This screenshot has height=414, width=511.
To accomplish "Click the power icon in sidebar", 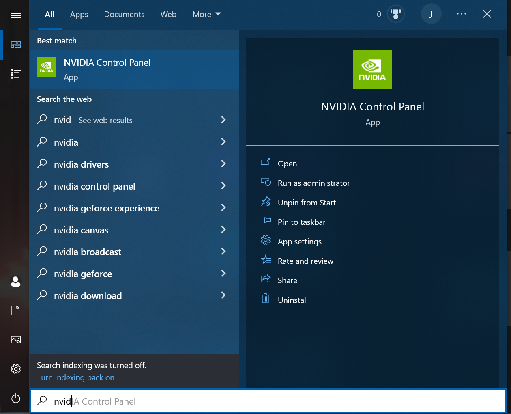I will pyautogui.click(x=15, y=398).
